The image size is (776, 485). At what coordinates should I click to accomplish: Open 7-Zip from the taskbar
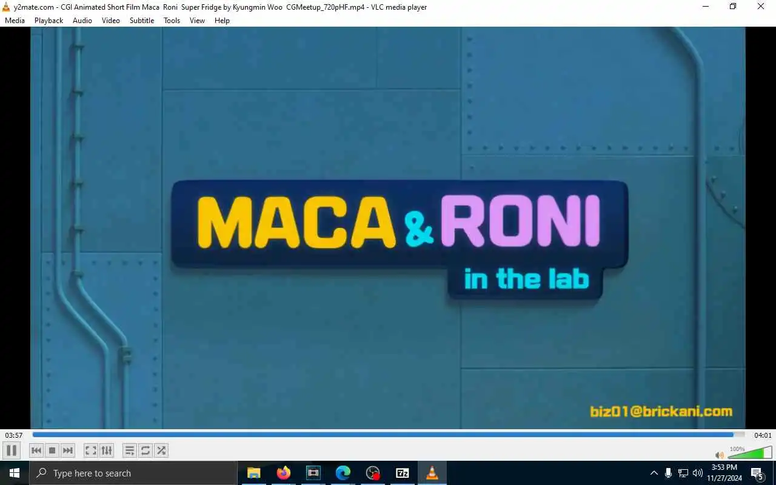[402, 473]
